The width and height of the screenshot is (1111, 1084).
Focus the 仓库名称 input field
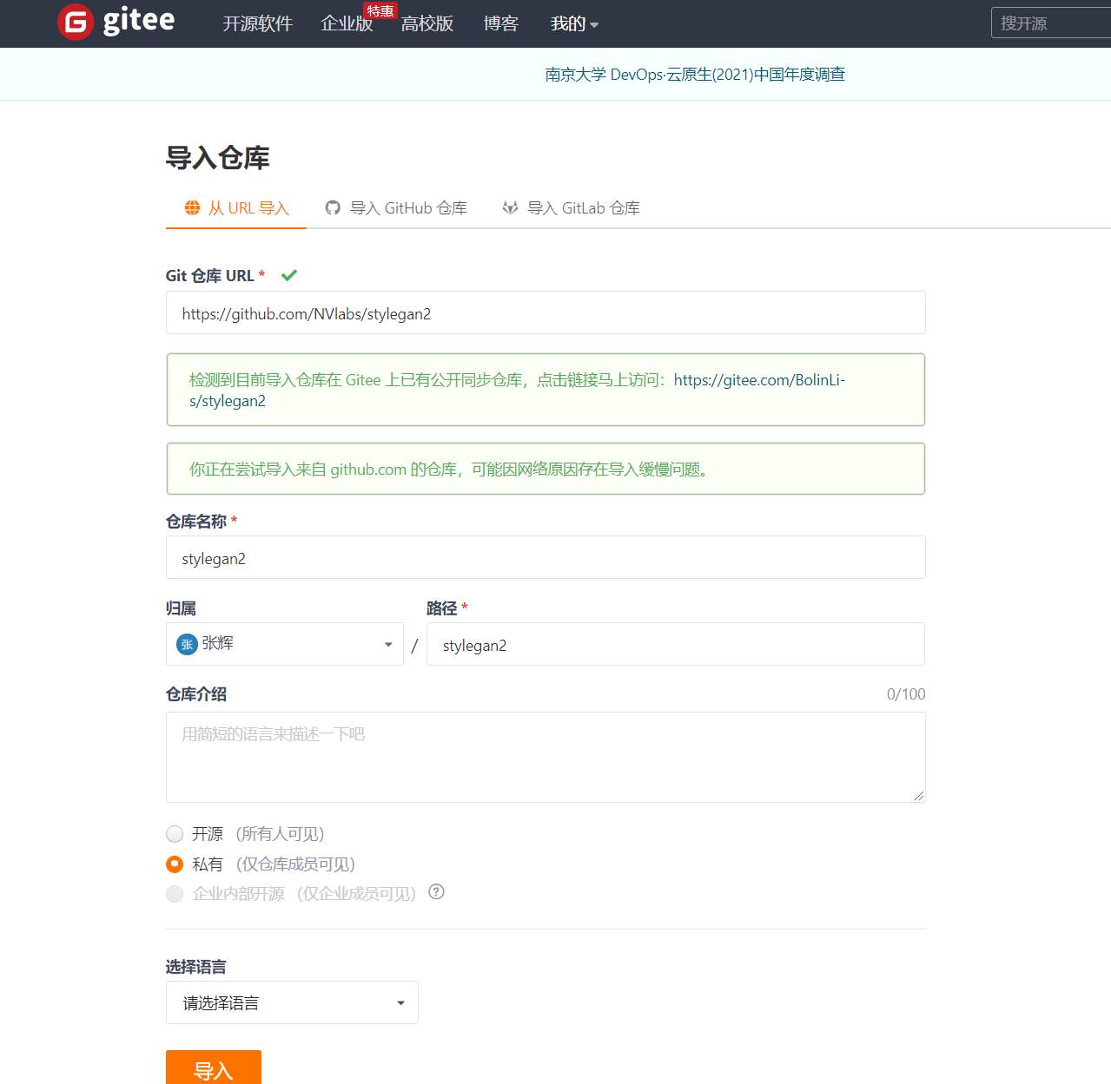click(546, 557)
